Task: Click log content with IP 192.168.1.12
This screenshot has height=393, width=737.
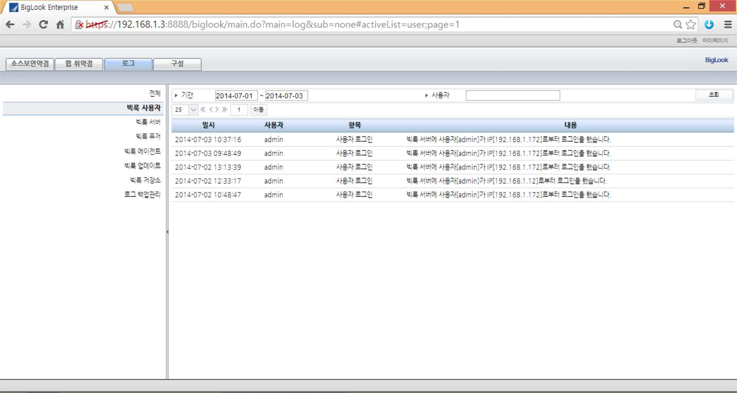Action: tap(507, 181)
